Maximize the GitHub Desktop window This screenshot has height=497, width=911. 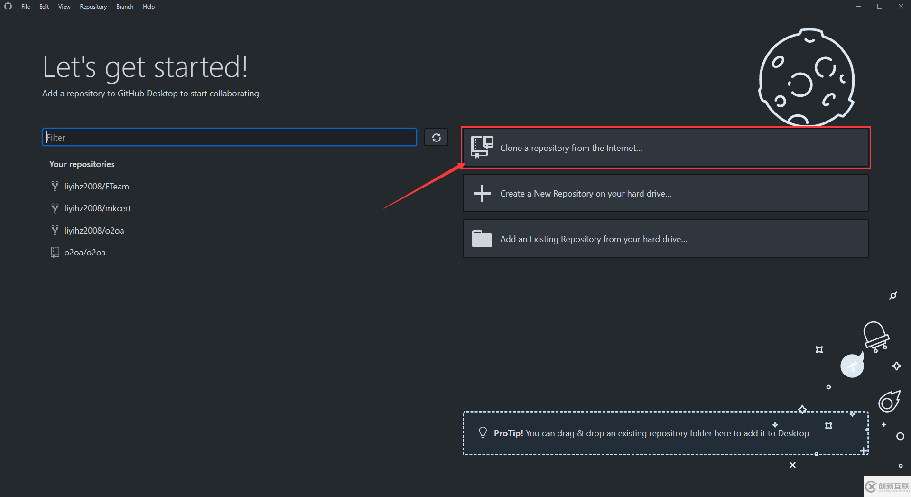click(x=880, y=6)
